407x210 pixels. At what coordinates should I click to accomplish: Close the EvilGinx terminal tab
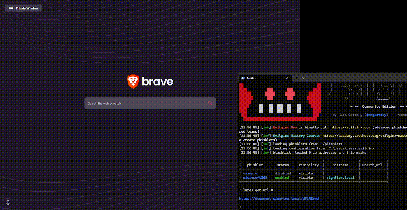[x=287, y=78]
